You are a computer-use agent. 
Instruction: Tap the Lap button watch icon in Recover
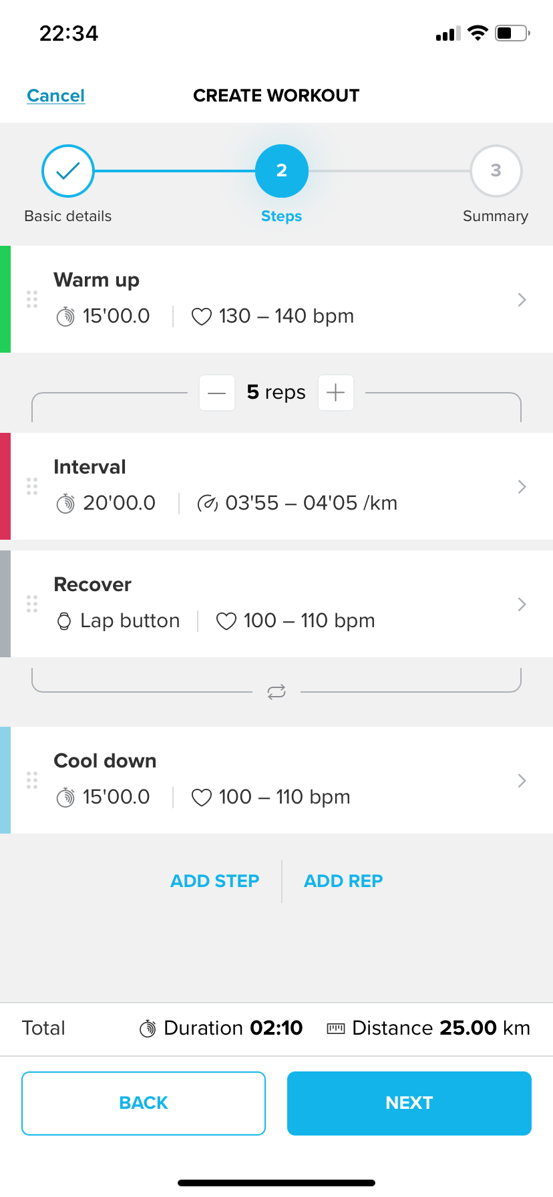tap(64, 621)
